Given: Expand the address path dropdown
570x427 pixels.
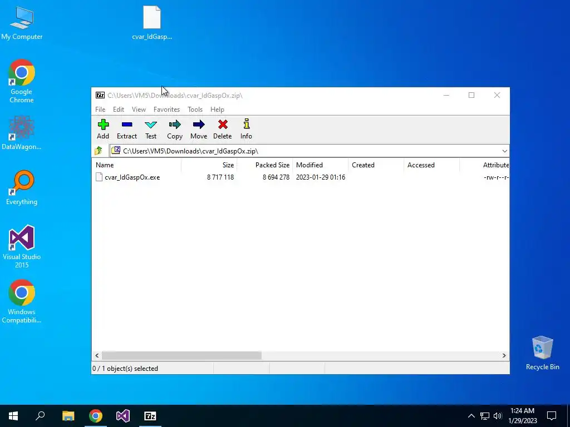Looking at the screenshot, I should [504, 151].
